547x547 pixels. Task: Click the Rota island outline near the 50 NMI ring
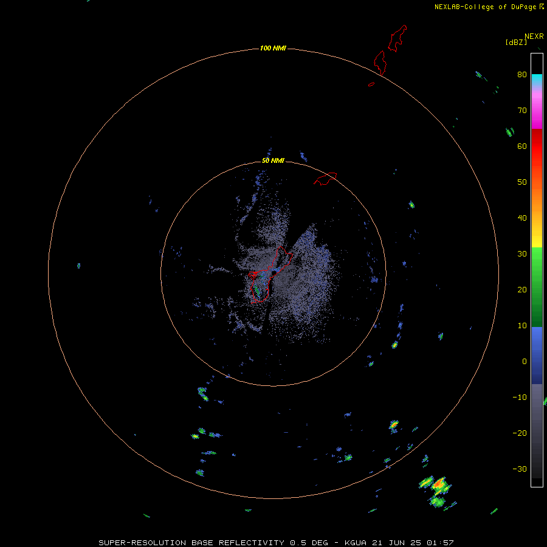pos(325,178)
